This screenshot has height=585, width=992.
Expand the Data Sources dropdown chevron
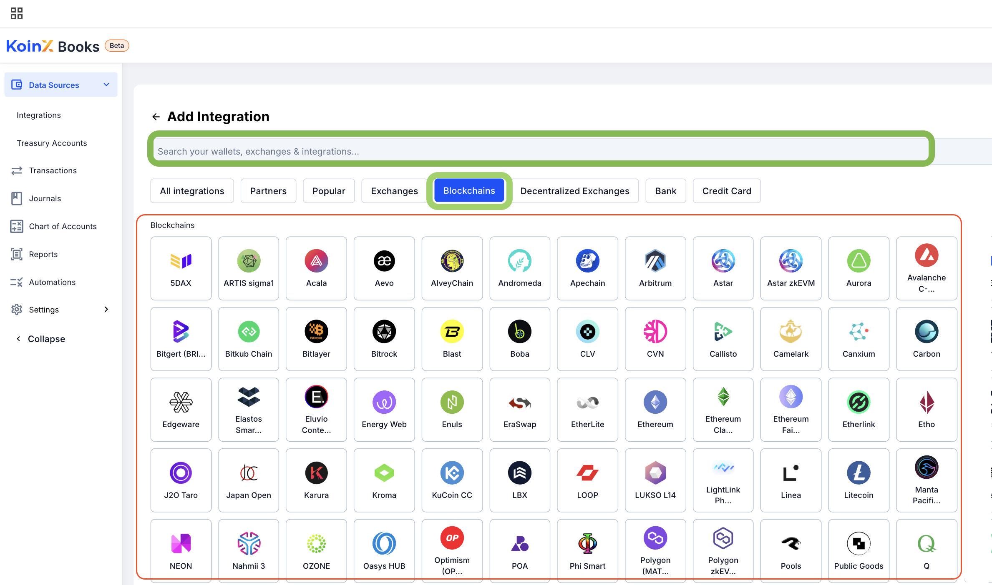point(106,85)
